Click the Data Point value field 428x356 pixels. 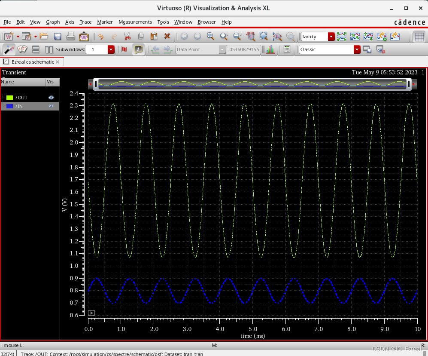243,49
